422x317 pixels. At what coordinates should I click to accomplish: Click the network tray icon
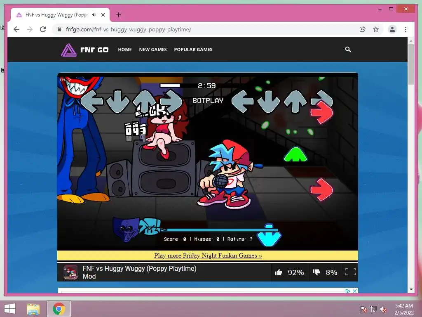tap(373, 309)
